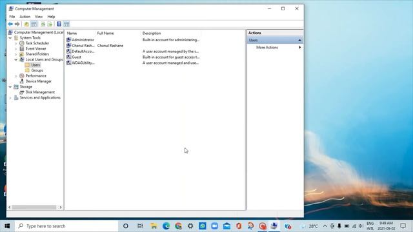Image resolution: width=413 pixels, height=232 pixels.
Task: Select Performance in the tree
Action: [36, 76]
